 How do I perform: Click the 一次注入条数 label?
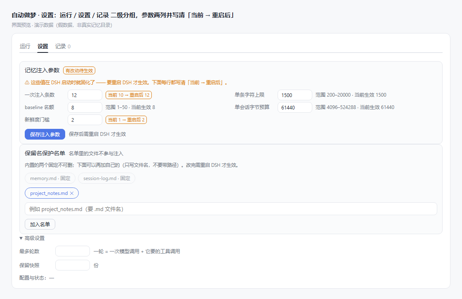click(x=40, y=95)
